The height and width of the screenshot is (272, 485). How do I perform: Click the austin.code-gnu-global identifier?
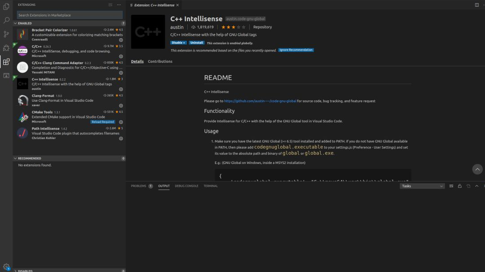click(x=245, y=19)
